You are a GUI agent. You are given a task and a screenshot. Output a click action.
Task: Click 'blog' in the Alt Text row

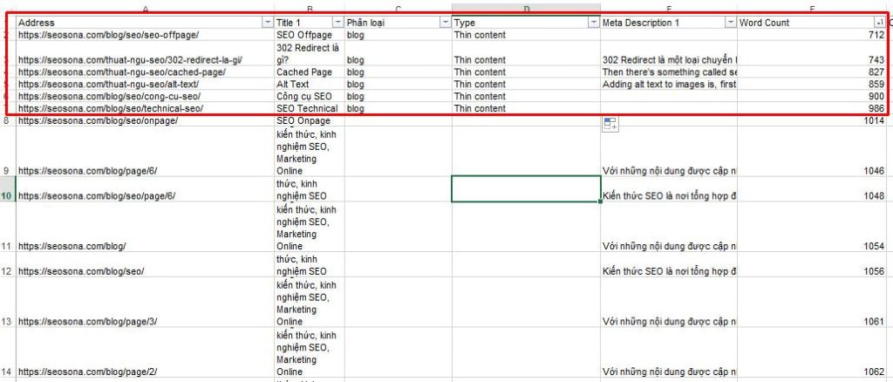coord(356,85)
